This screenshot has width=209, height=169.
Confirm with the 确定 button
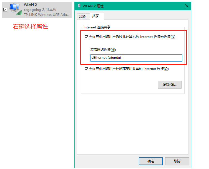coord(151,161)
